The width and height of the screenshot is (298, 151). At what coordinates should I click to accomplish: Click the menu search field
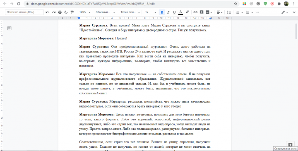24,12
